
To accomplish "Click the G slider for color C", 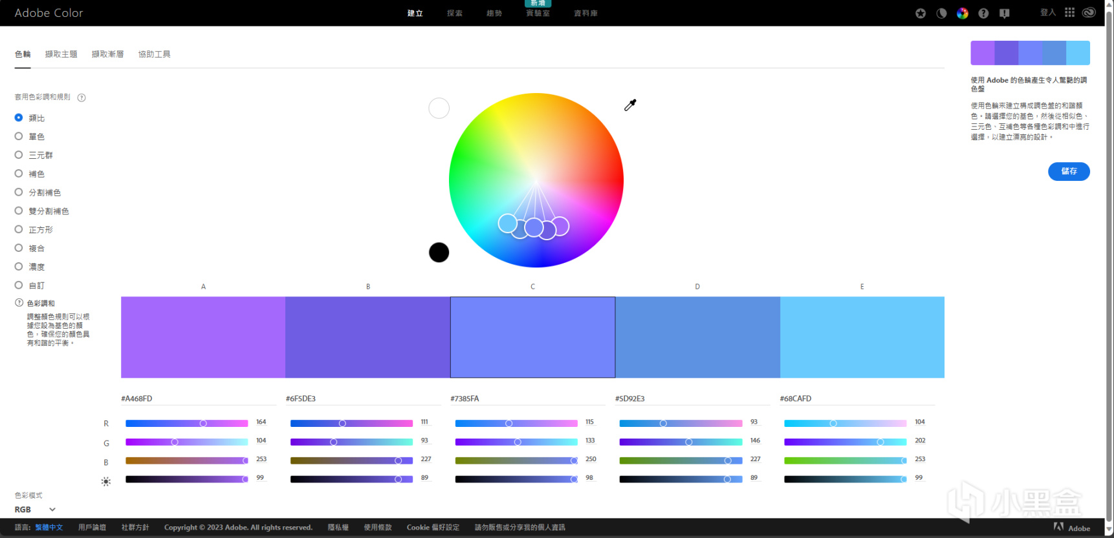I will coord(516,442).
